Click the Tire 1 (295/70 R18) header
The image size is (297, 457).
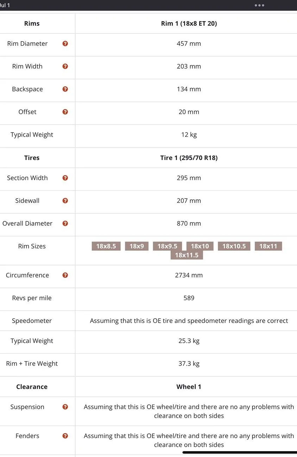point(189,158)
